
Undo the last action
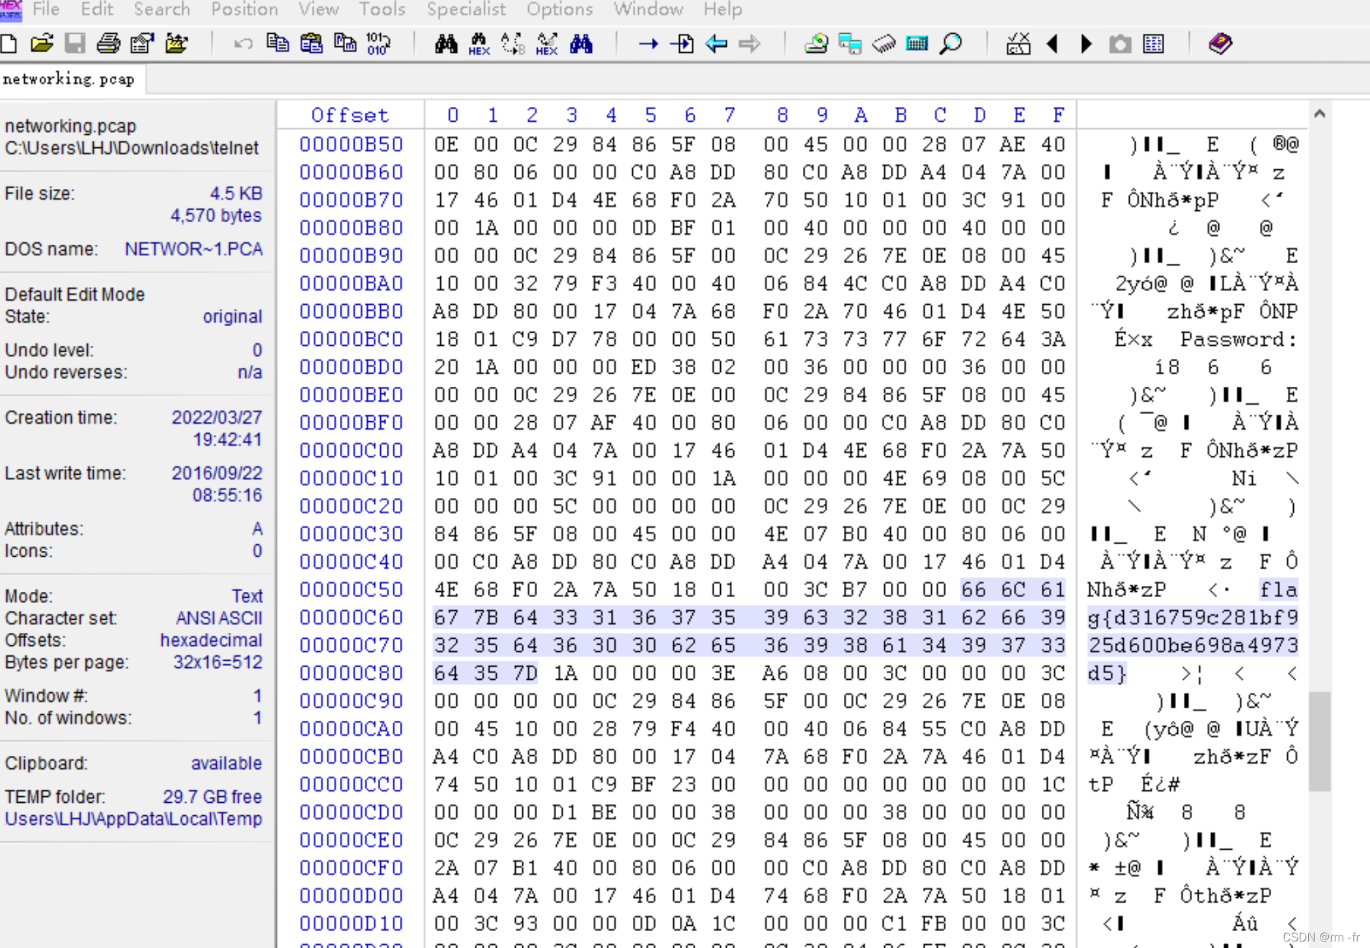[242, 44]
